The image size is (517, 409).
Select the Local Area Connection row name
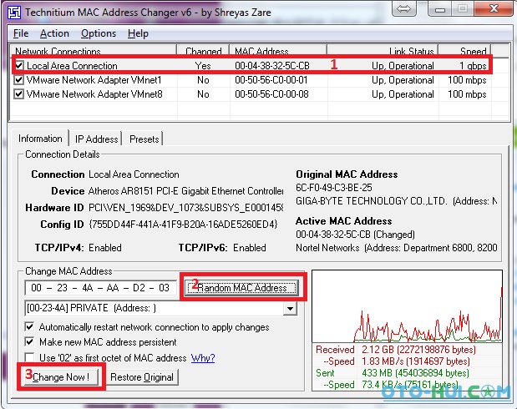pos(72,66)
